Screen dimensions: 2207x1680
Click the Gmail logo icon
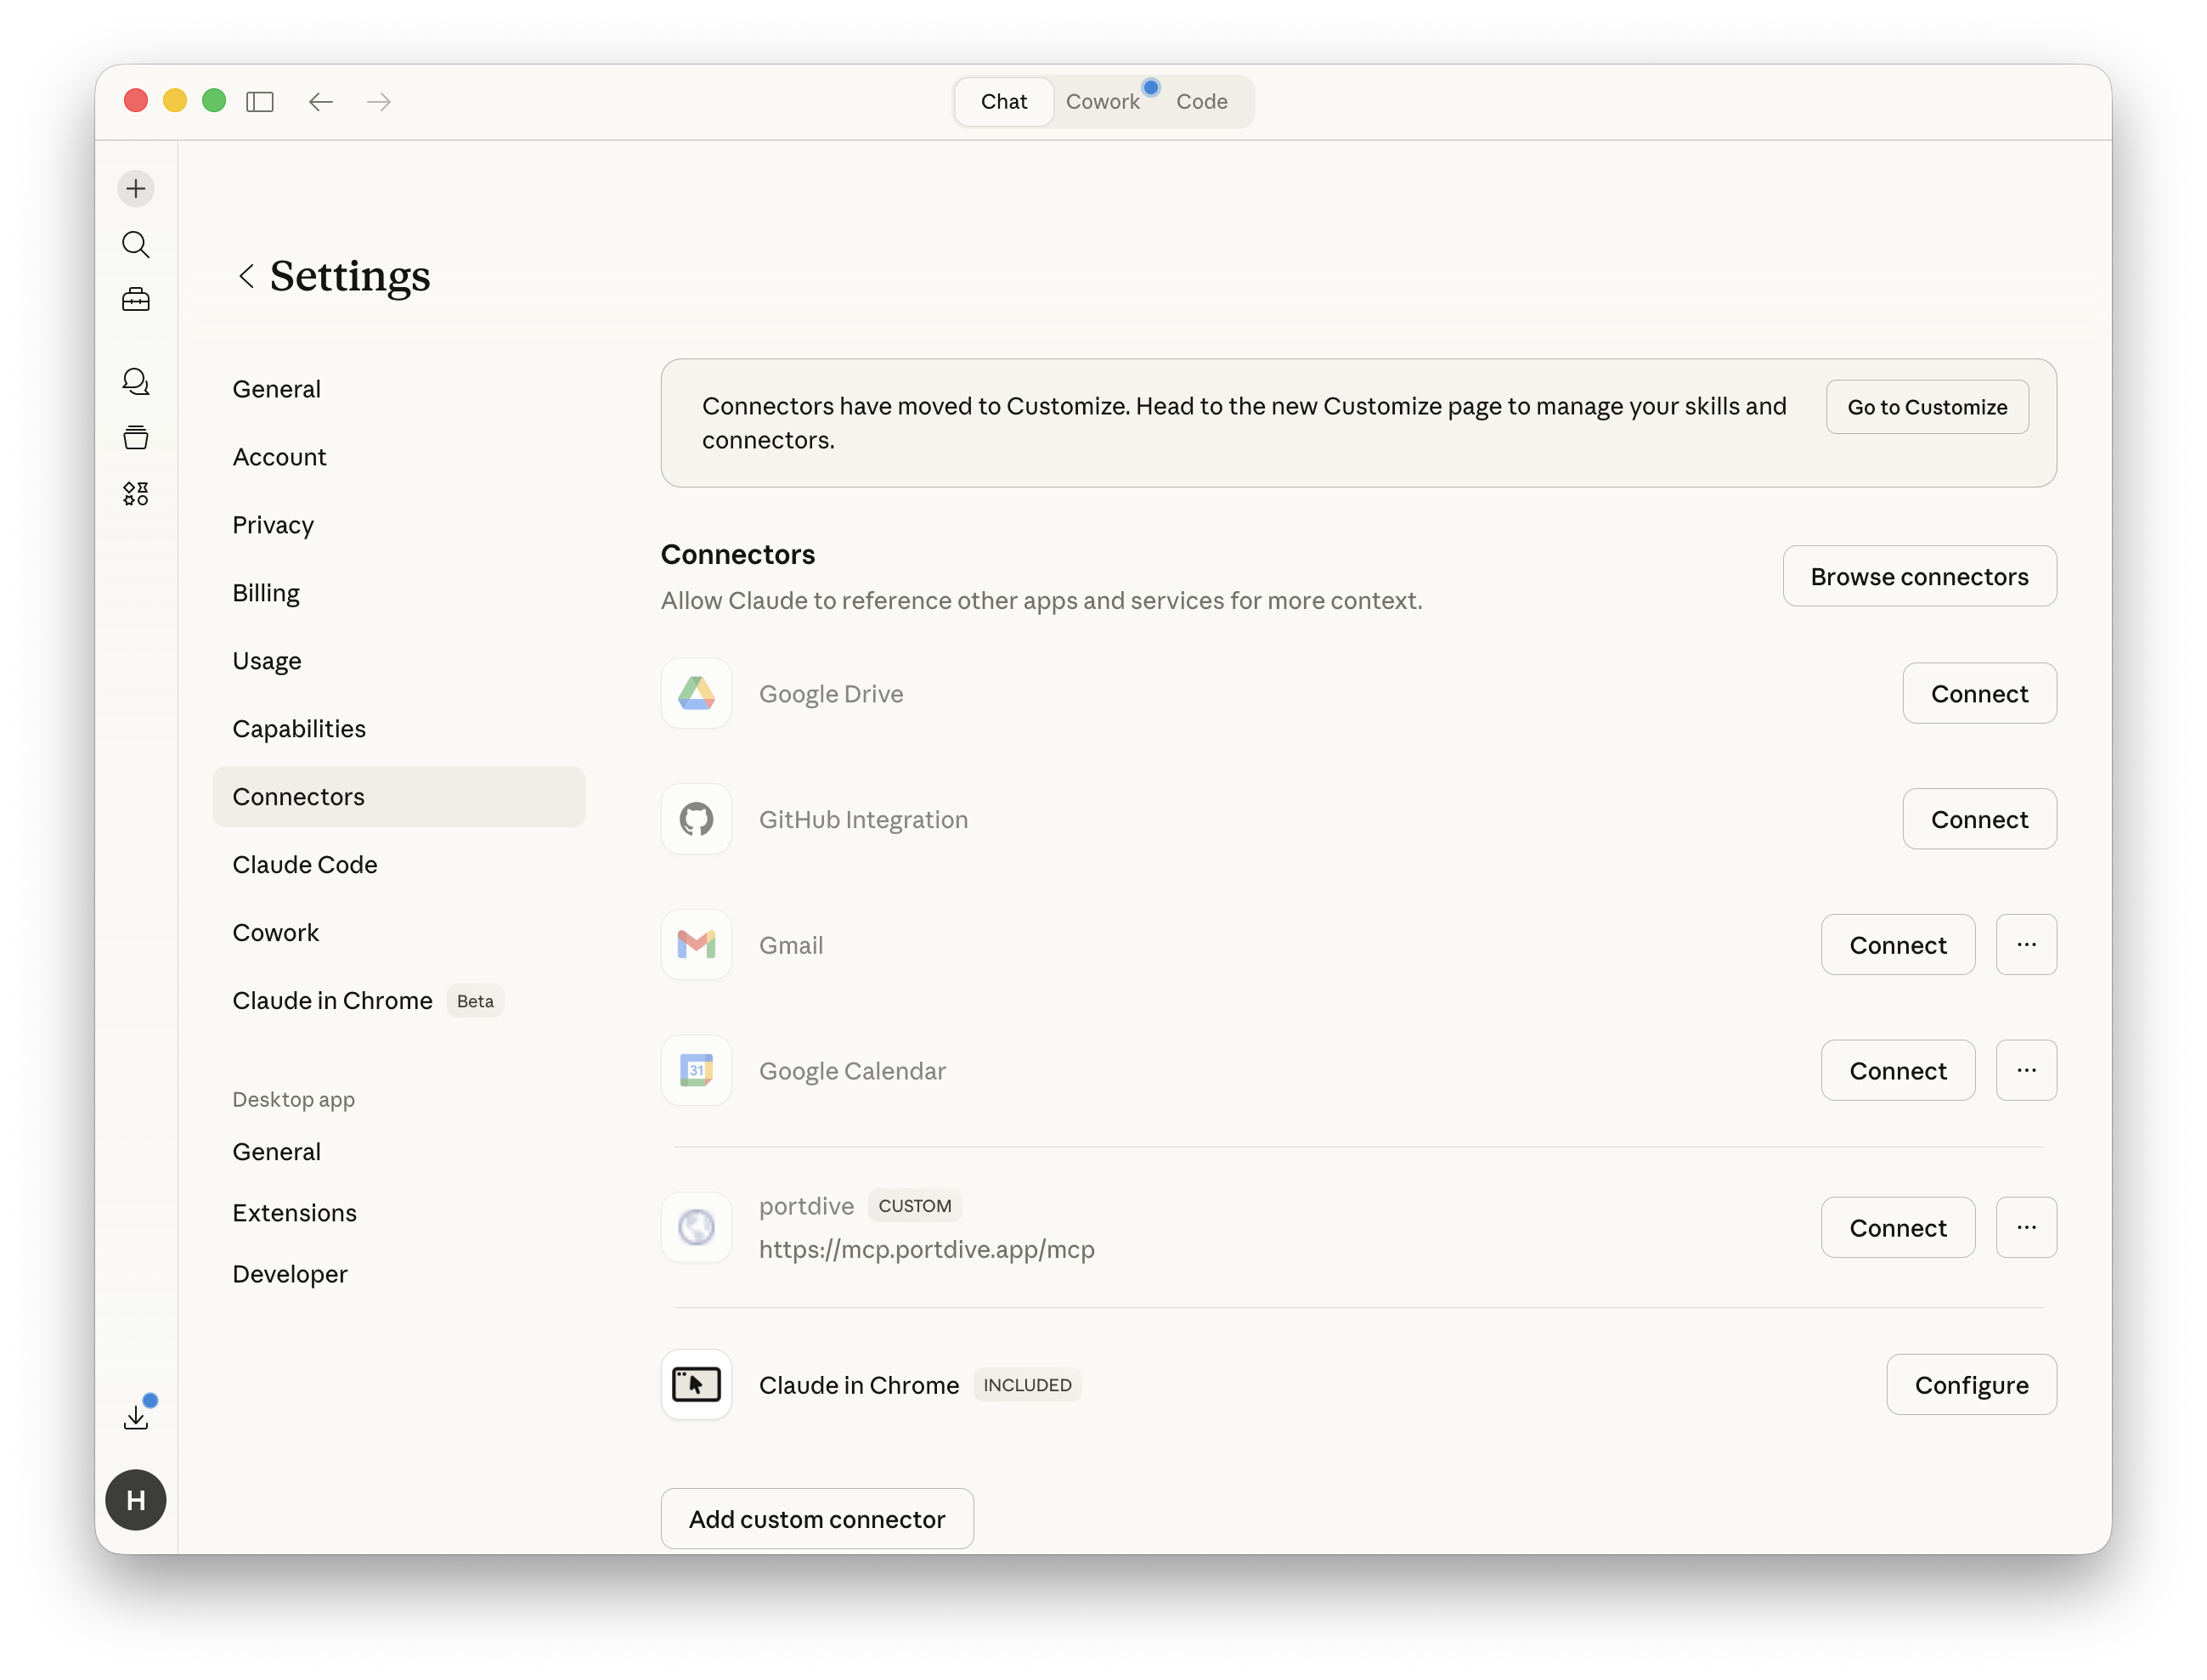696,944
